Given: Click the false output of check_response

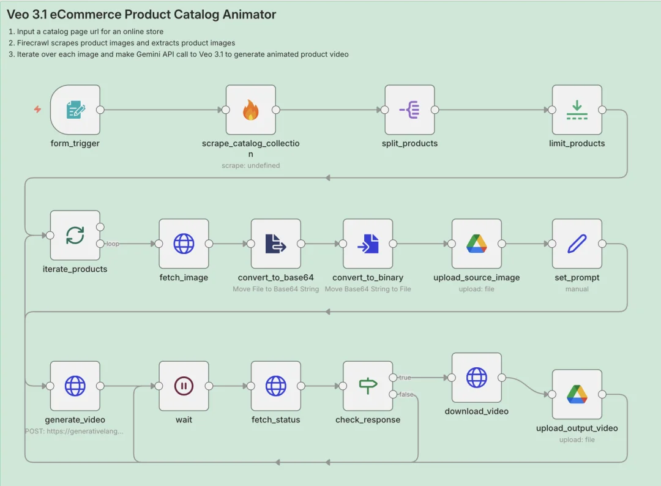Looking at the screenshot, I should coord(392,394).
